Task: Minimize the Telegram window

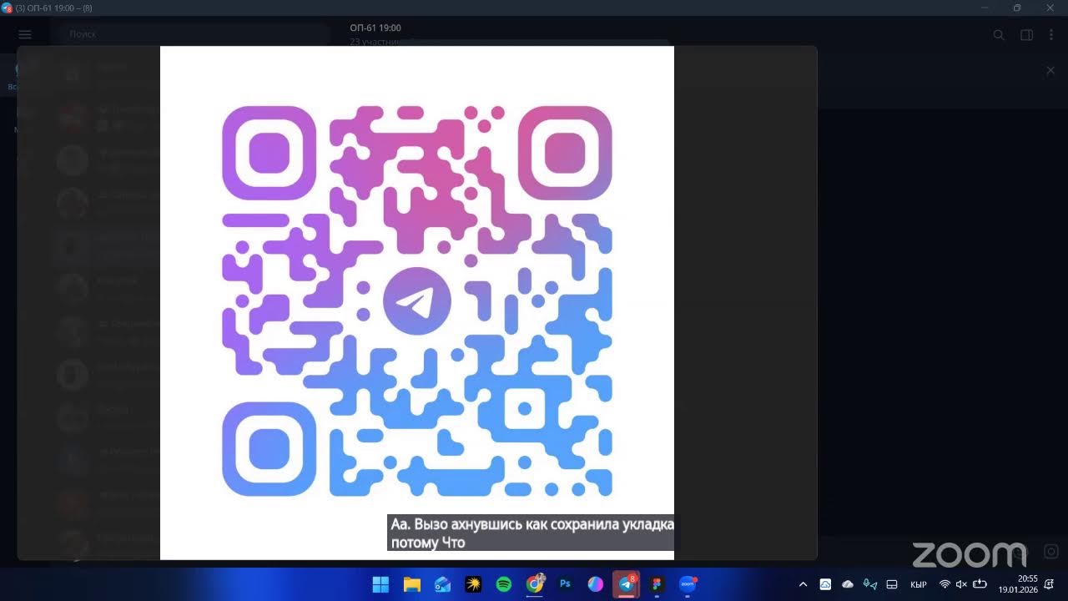Action: coord(985,8)
